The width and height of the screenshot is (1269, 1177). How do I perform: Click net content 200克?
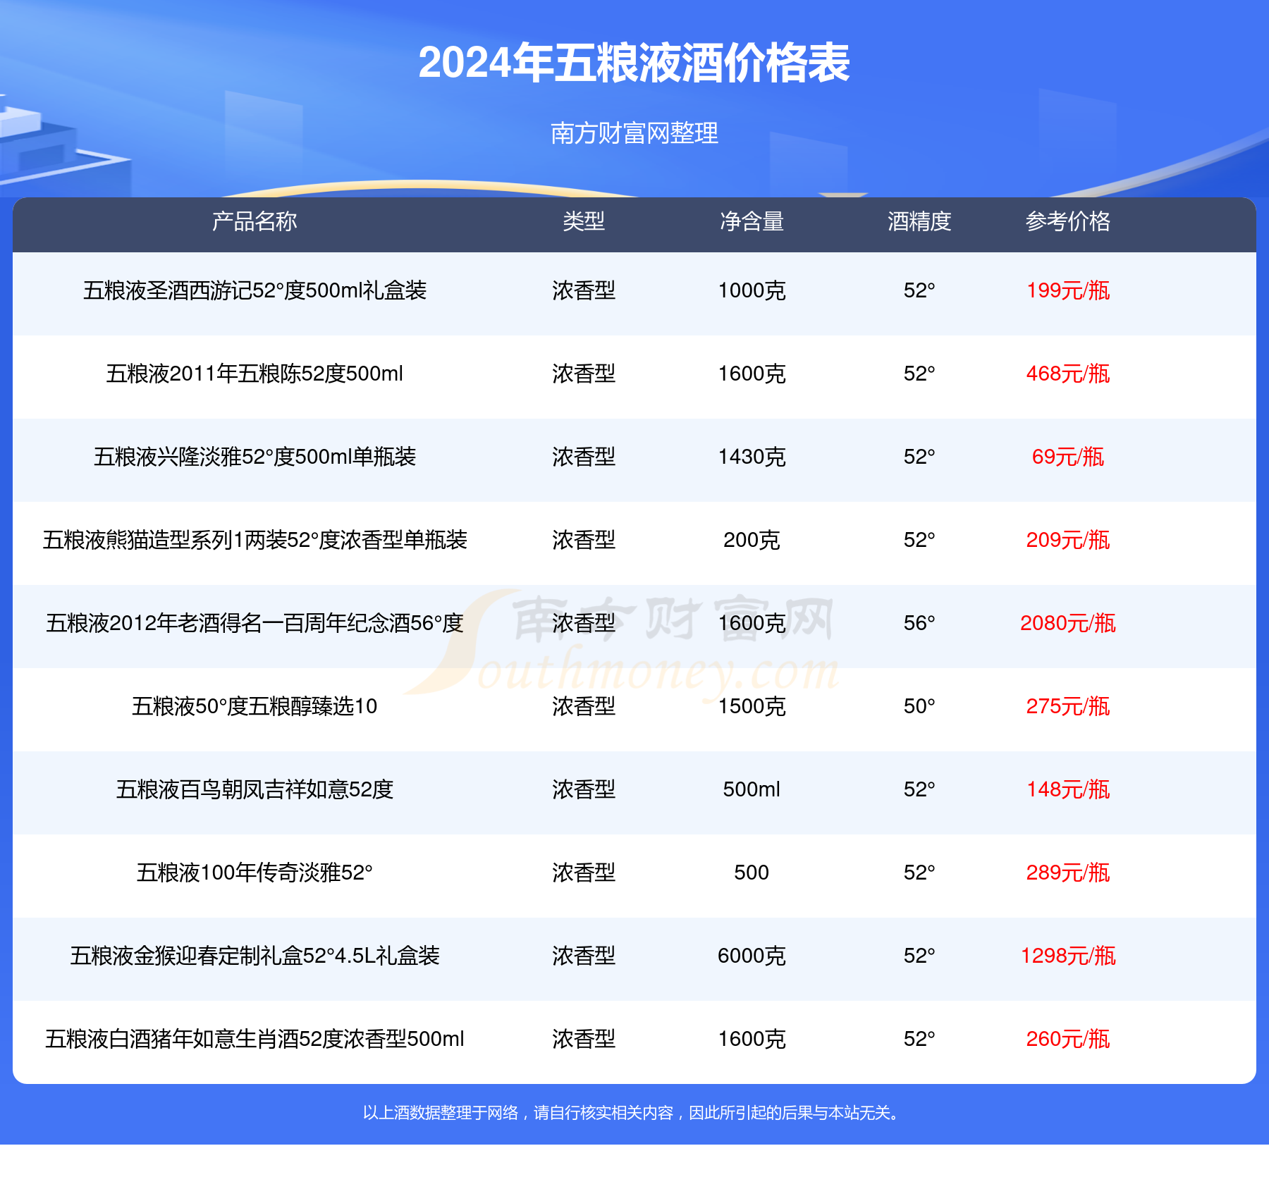tap(752, 540)
